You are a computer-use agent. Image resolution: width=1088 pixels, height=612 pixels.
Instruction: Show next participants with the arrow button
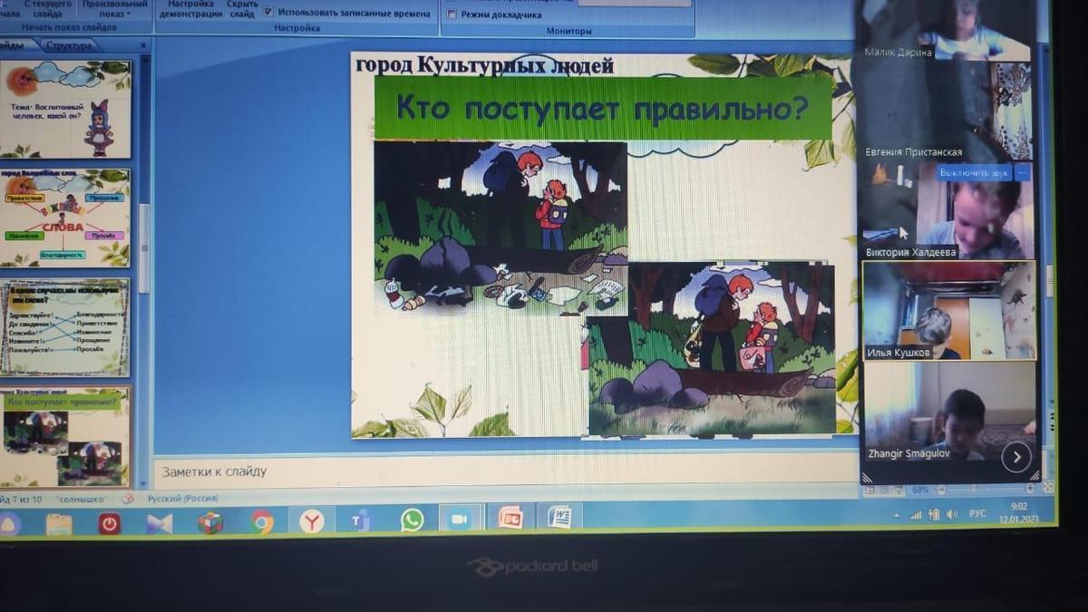[1015, 457]
